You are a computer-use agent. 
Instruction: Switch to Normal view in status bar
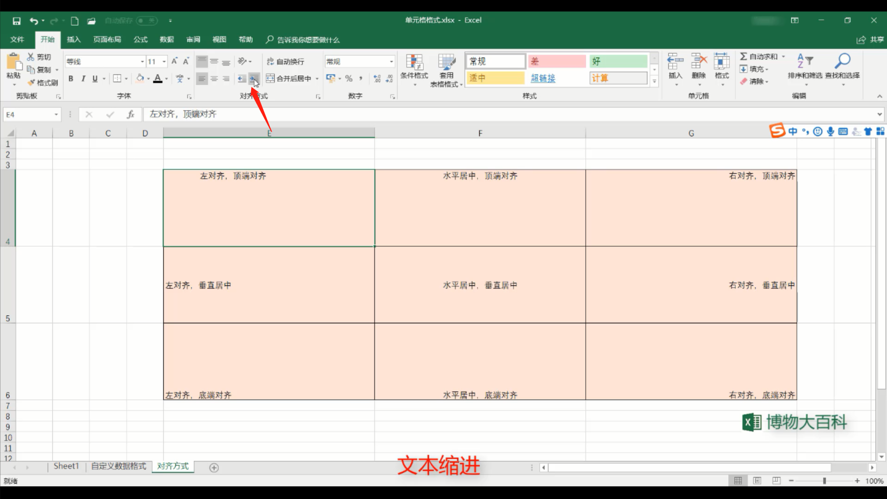[738, 481]
